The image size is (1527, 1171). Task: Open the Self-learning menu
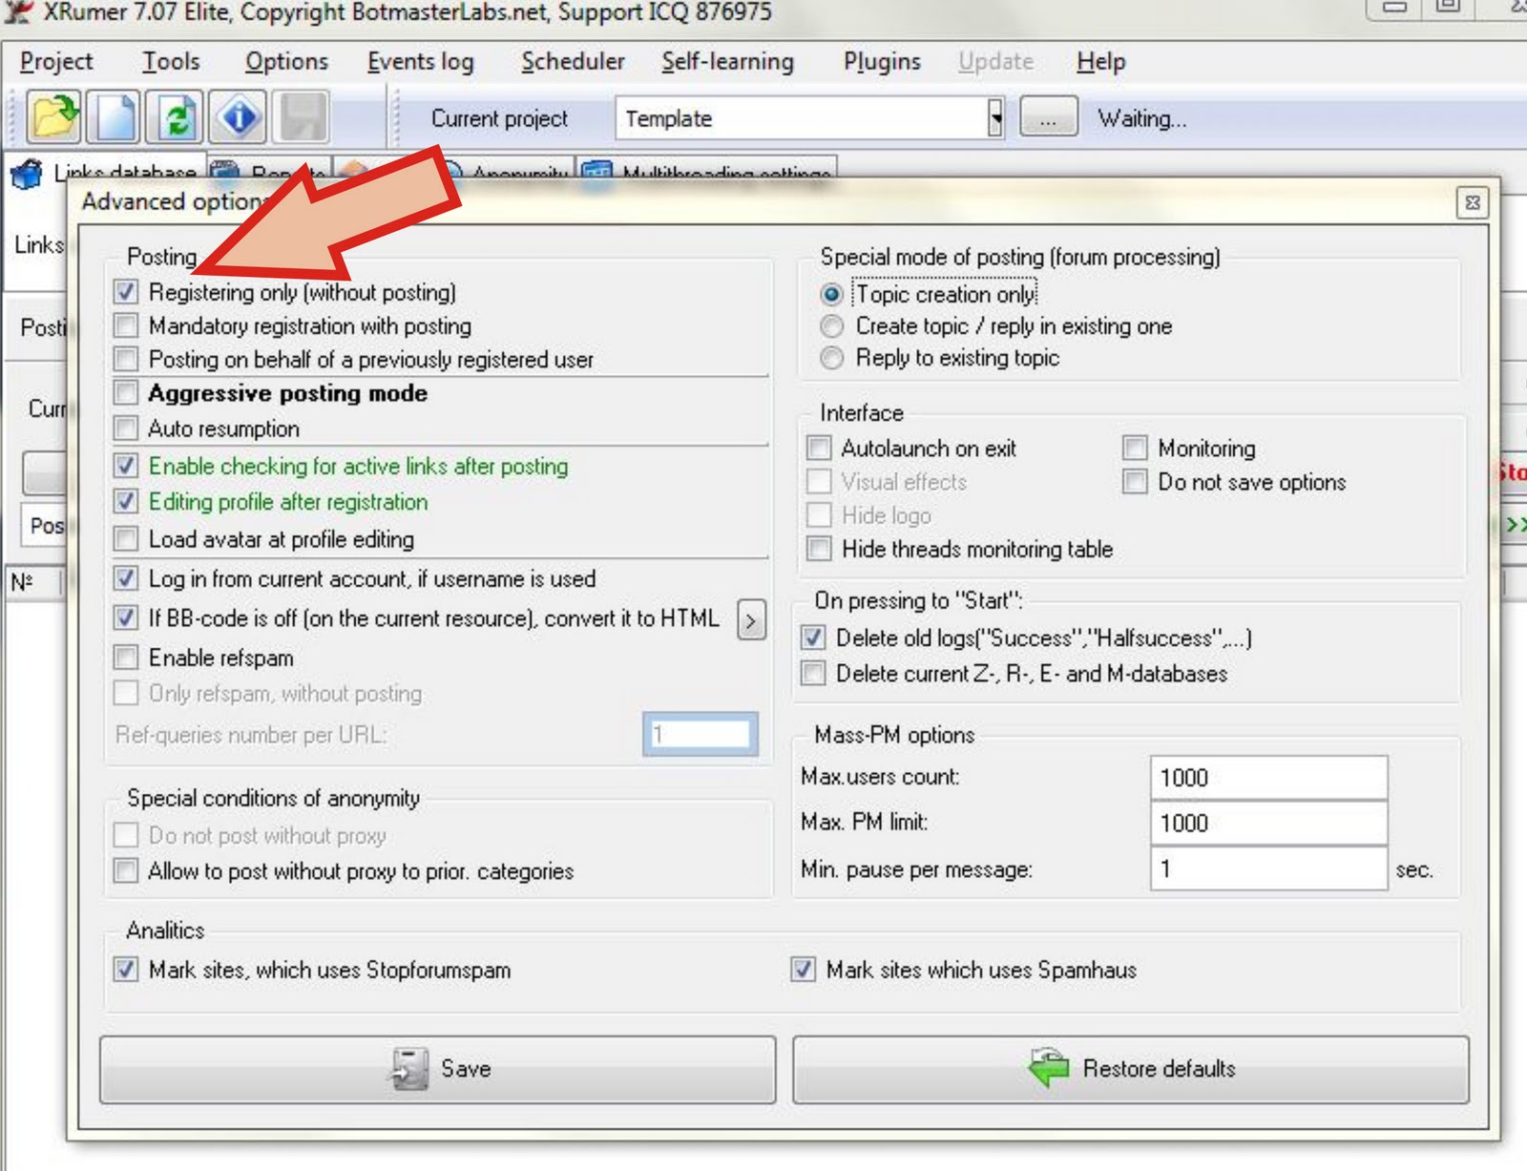727,62
